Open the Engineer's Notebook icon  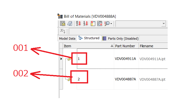[x=70, y=24]
